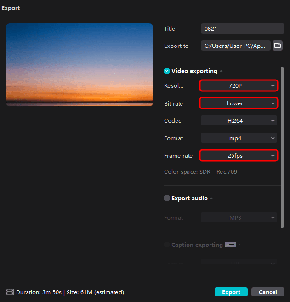Change the Frame rate dropdown from 25fps
Viewport: 290px width, 302px height.
point(239,156)
